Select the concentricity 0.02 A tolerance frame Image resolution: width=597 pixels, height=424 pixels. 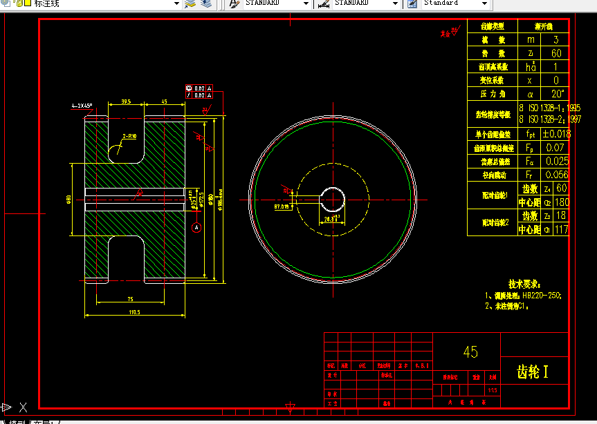199,88
